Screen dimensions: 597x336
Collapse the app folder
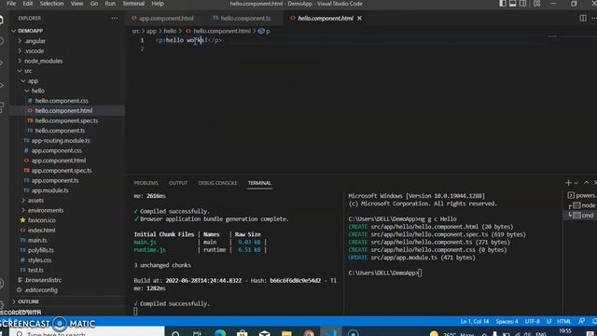33,81
